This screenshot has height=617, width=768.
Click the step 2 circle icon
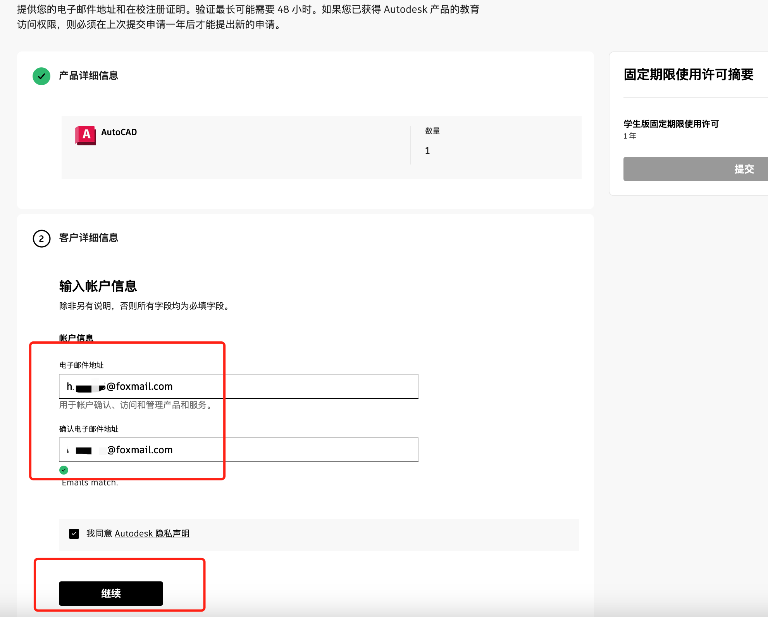(41, 239)
